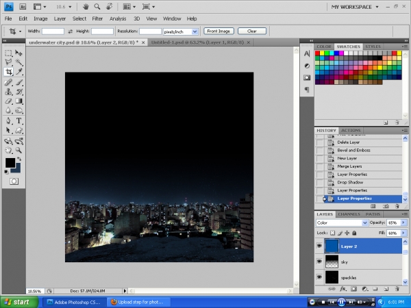
Task: Open the Character panel icon
Action: pos(307,53)
